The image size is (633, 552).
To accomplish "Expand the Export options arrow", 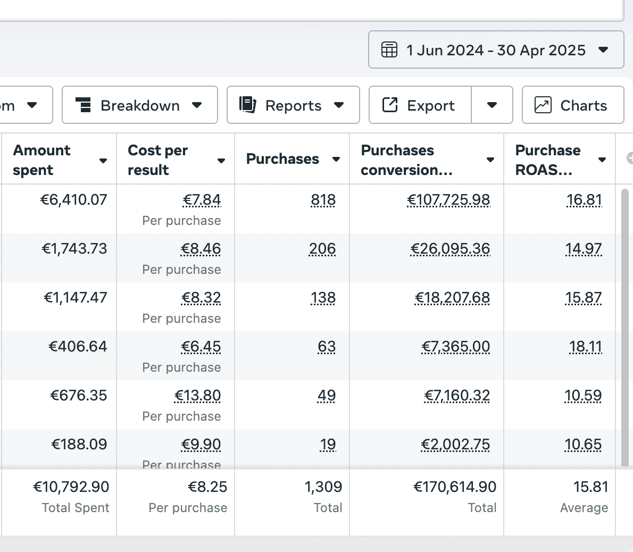I will [492, 105].
